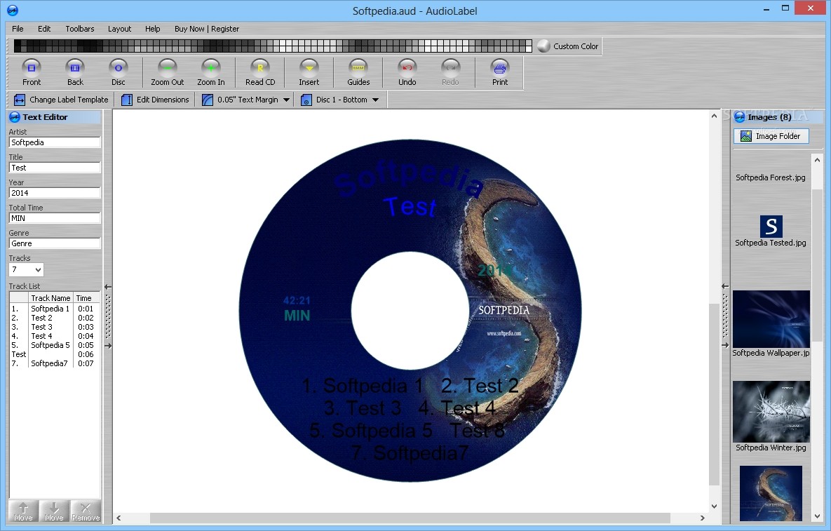The image size is (831, 531).
Task: Click the Text Editor panel icon
Action: coord(15,117)
